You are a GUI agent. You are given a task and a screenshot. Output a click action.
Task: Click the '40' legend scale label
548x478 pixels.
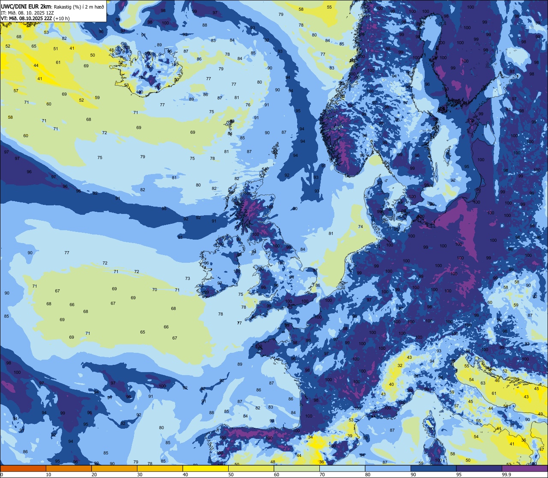185,475
